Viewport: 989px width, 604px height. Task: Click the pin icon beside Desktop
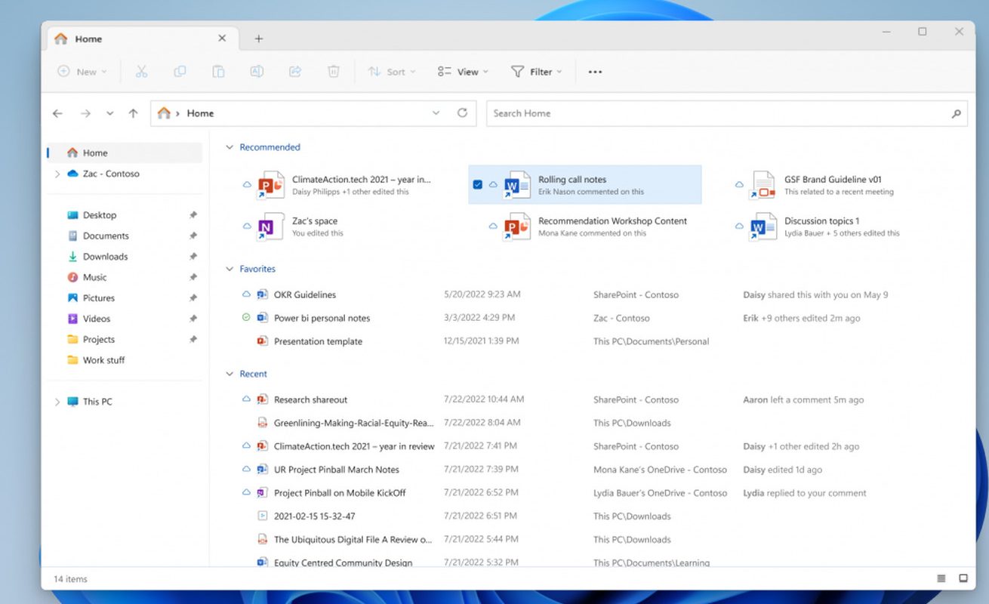[x=193, y=215]
